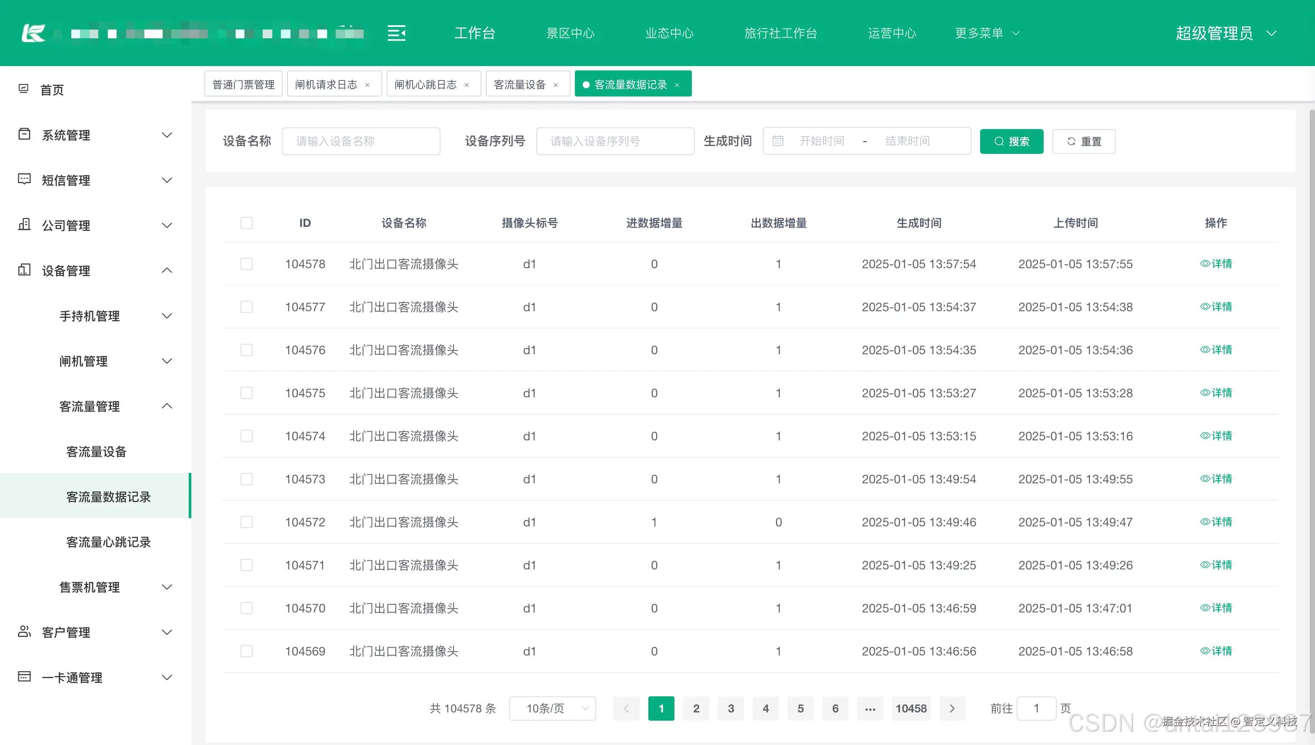Click the 设备序列号 input field
The width and height of the screenshot is (1315, 745).
pos(615,141)
